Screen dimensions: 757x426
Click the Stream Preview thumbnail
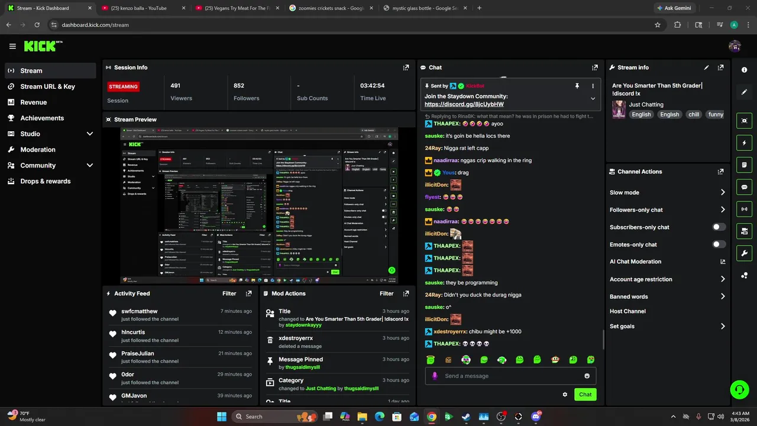259,205
